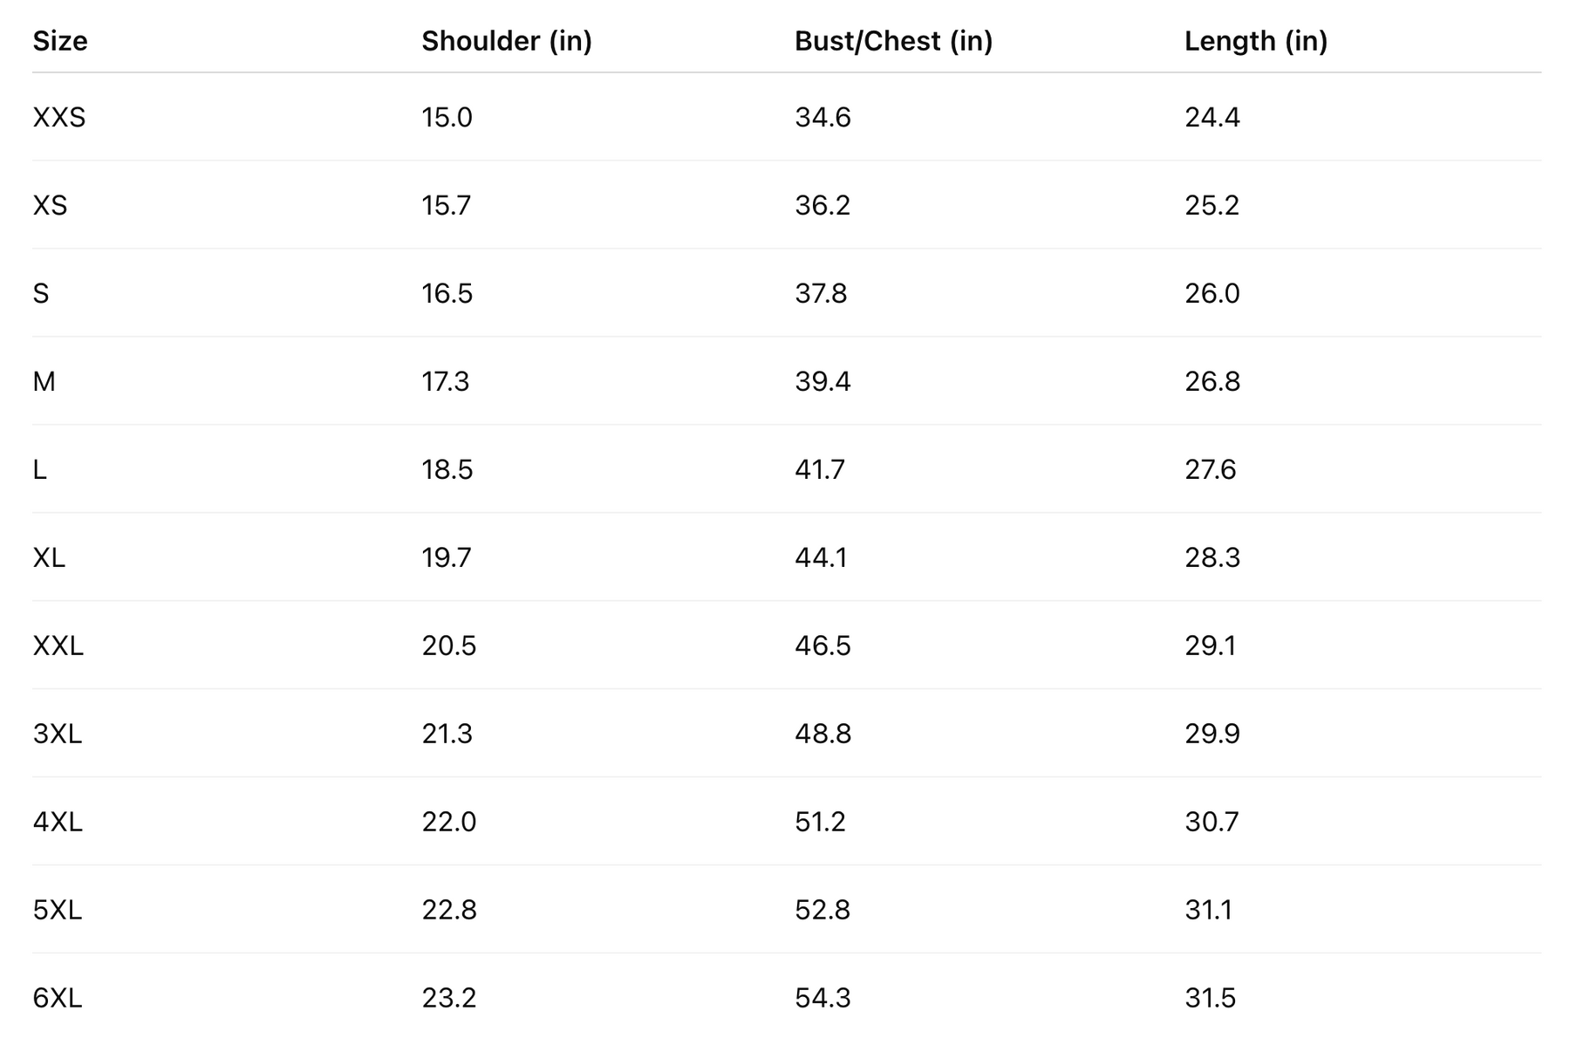Click the Length (in) column header

1255,41
